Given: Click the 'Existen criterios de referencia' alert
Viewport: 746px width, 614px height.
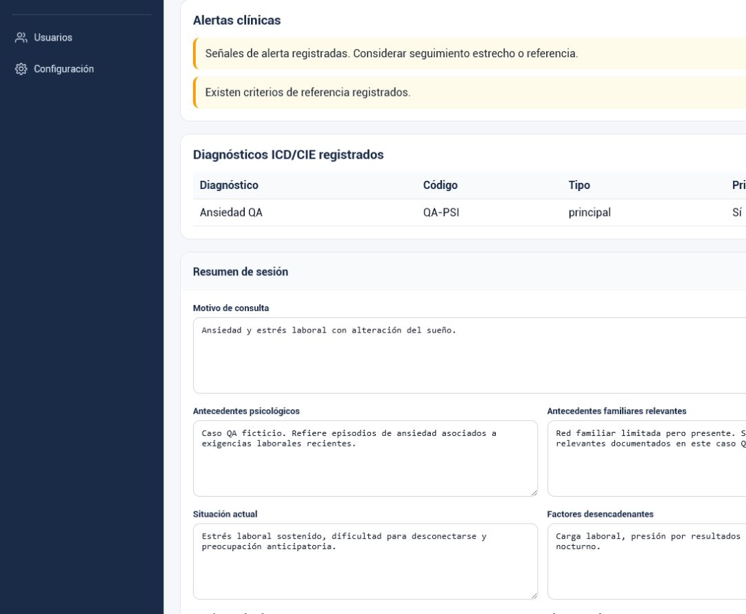Looking at the screenshot, I should pos(470,92).
